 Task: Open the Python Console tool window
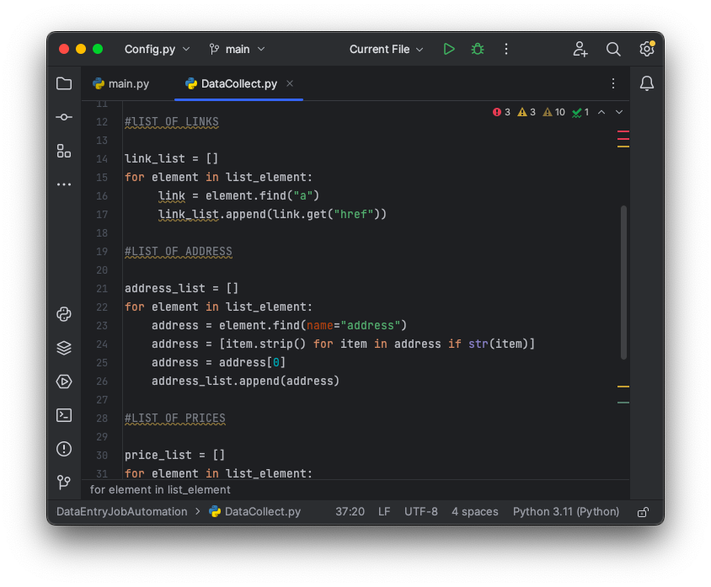[x=64, y=314]
